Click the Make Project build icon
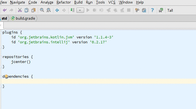The width and height of the screenshot is (196, 109). [x=72, y=10]
